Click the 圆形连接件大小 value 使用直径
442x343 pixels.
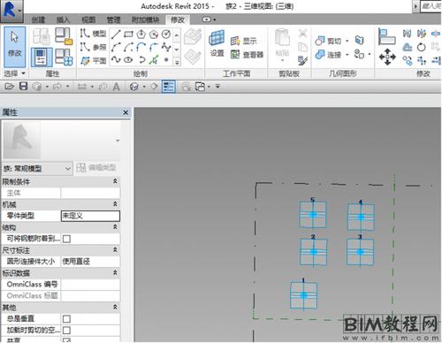(x=90, y=261)
